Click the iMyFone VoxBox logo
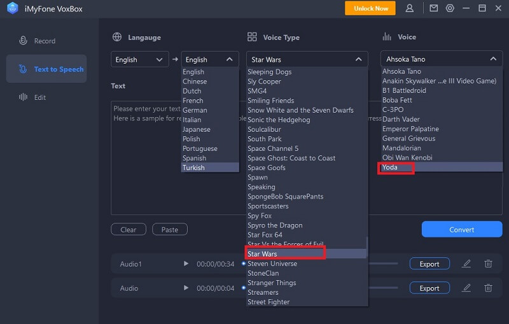The width and height of the screenshot is (509, 324). 12,8
